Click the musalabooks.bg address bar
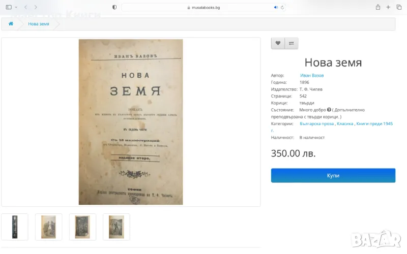407x254 pixels. 203,7
